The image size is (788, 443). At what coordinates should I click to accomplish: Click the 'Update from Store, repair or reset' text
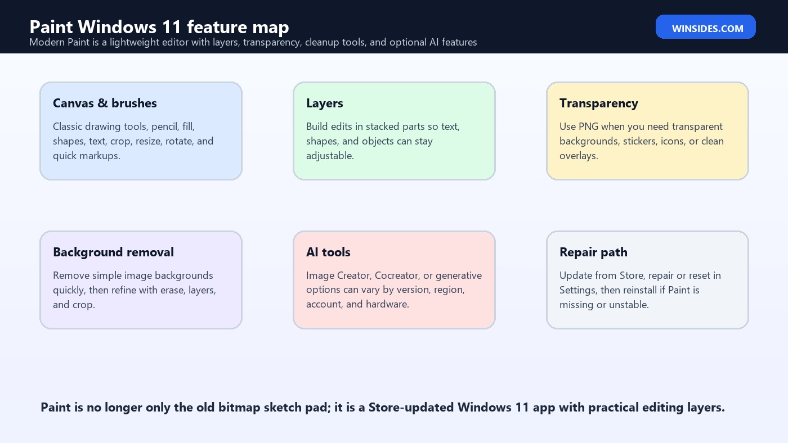pos(640,290)
